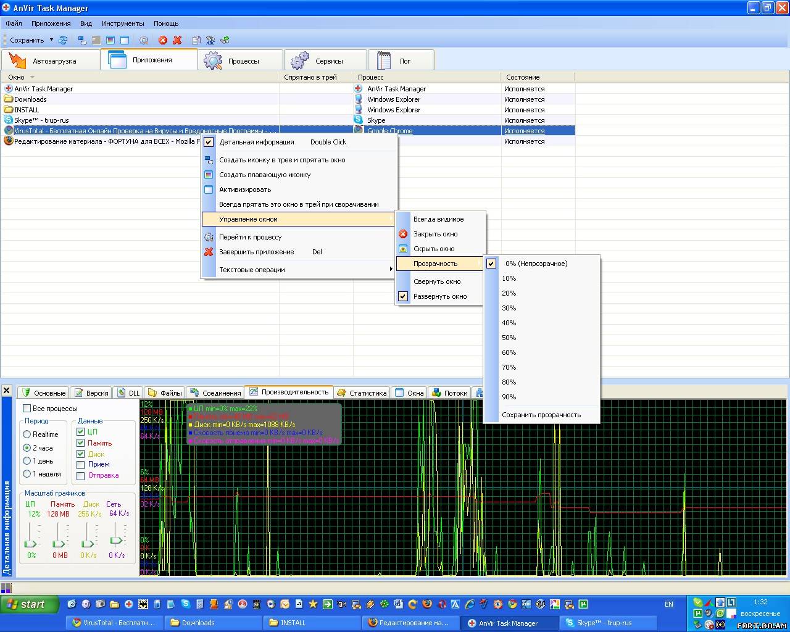Viewport: 790px width, 632px height.
Task: Open the Инструменты menu
Action: pyautogui.click(x=123, y=23)
